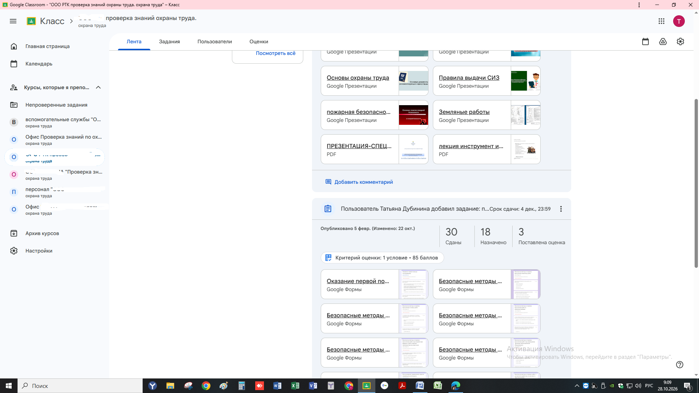This screenshot has height=393, width=699.
Task: Open class settings gear icon
Action: coord(680,41)
